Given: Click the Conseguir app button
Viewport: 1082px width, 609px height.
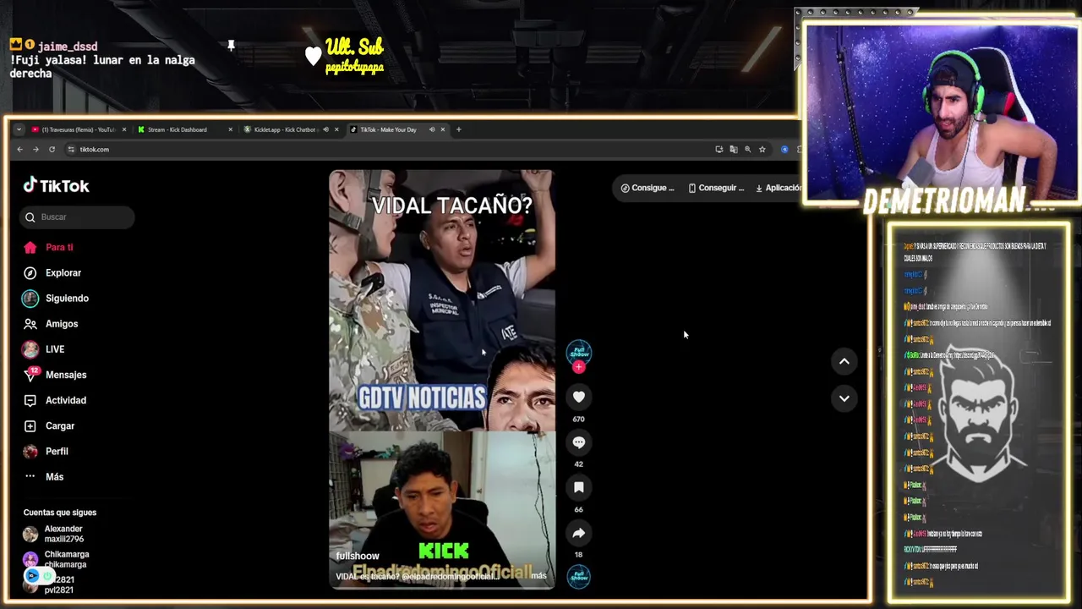Looking at the screenshot, I should [717, 188].
